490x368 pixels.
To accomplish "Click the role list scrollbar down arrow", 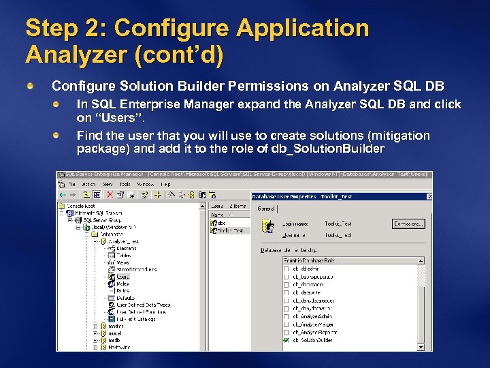I will click(421, 347).
